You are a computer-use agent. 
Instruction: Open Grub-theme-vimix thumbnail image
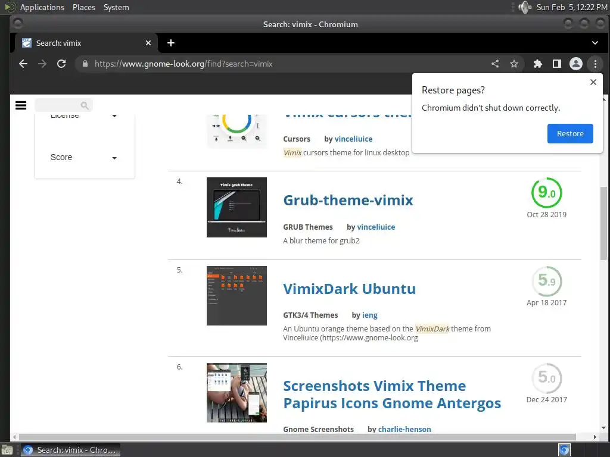point(236,207)
